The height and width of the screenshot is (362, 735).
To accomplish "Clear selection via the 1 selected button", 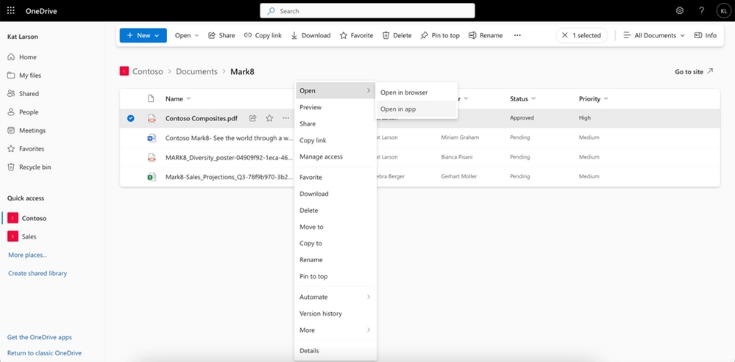I will 580,35.
